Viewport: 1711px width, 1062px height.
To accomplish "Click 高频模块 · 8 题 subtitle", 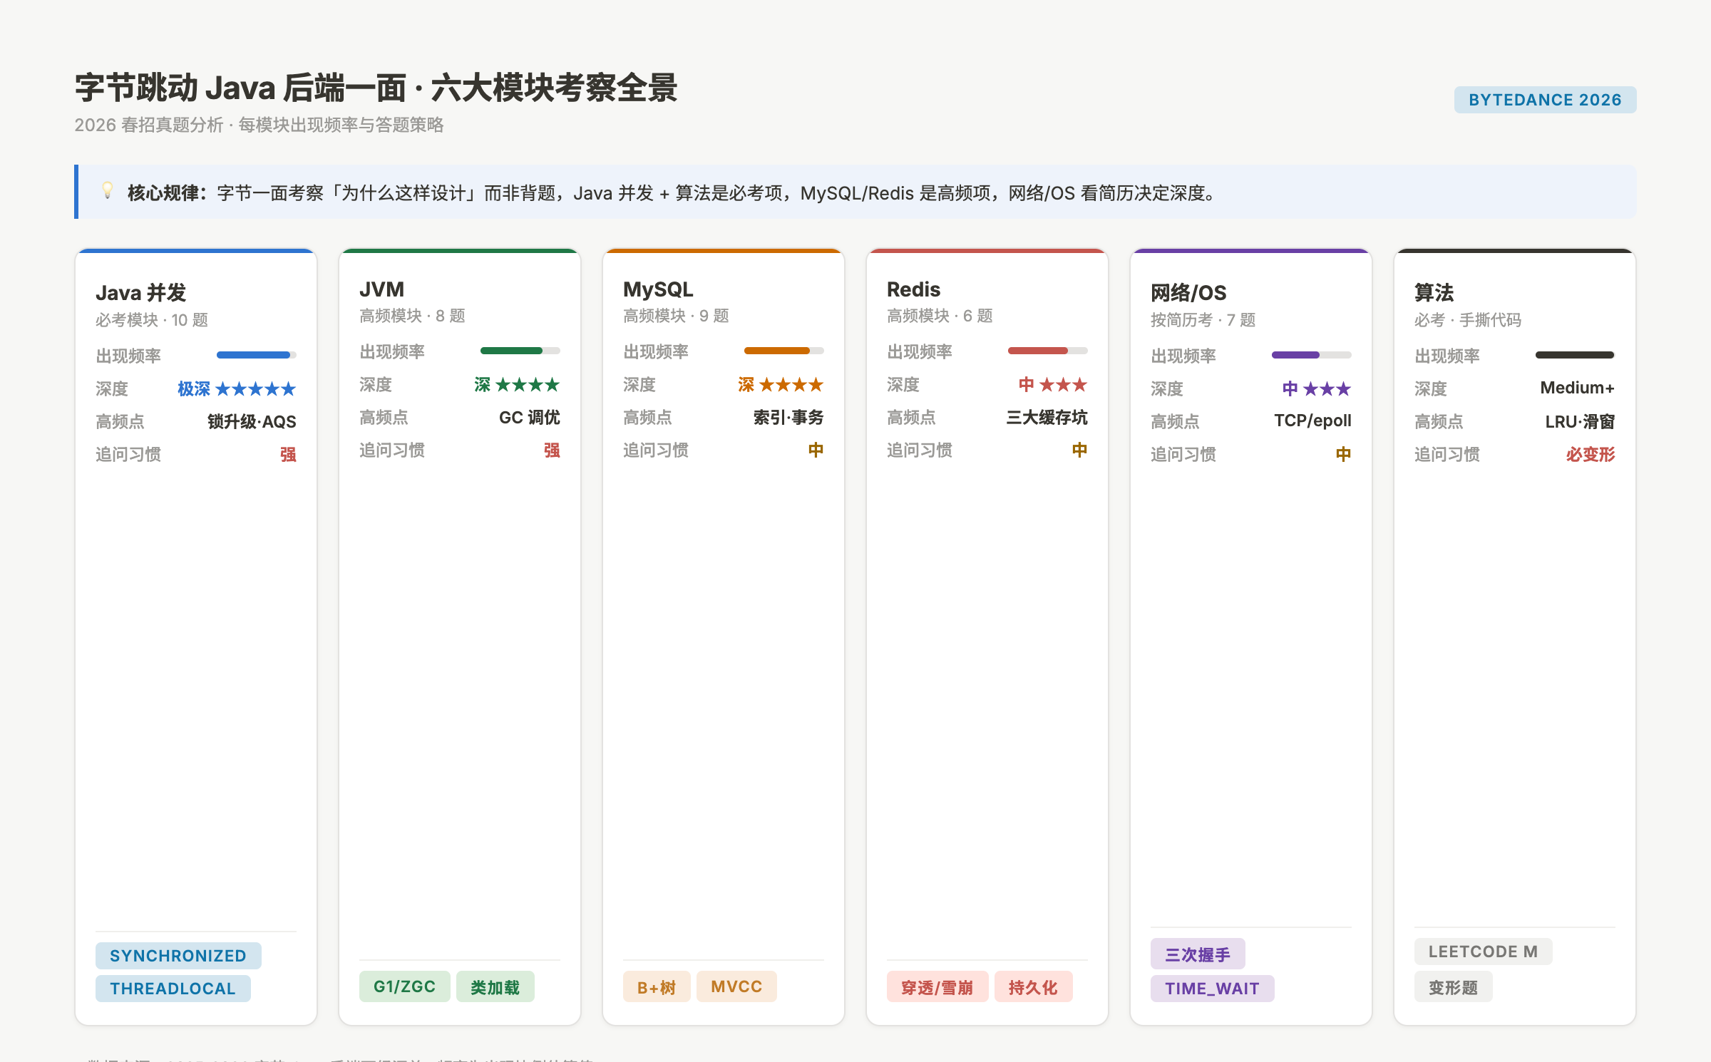I will pos(412,316).
